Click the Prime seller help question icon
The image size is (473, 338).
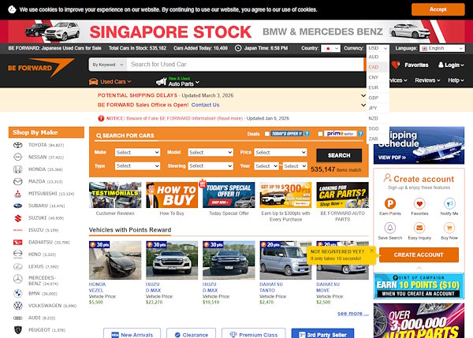click(360, 134)
